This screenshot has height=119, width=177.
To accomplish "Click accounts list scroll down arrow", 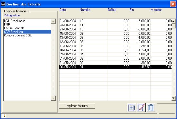I will (53, 98).
